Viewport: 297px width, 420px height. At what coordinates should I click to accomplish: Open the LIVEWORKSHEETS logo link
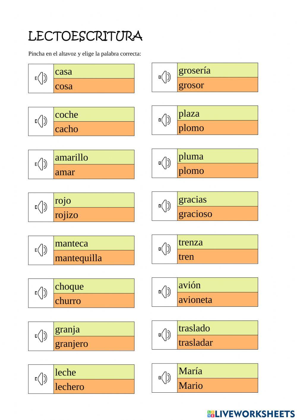click(x=251, y=413)
